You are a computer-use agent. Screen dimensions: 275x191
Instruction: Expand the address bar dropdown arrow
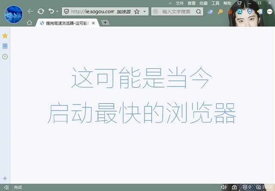click(144, 12)
